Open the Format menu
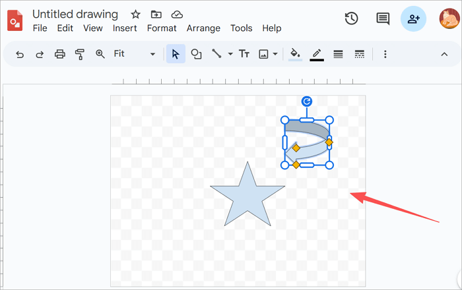462x290 pixels. [162, 28]
